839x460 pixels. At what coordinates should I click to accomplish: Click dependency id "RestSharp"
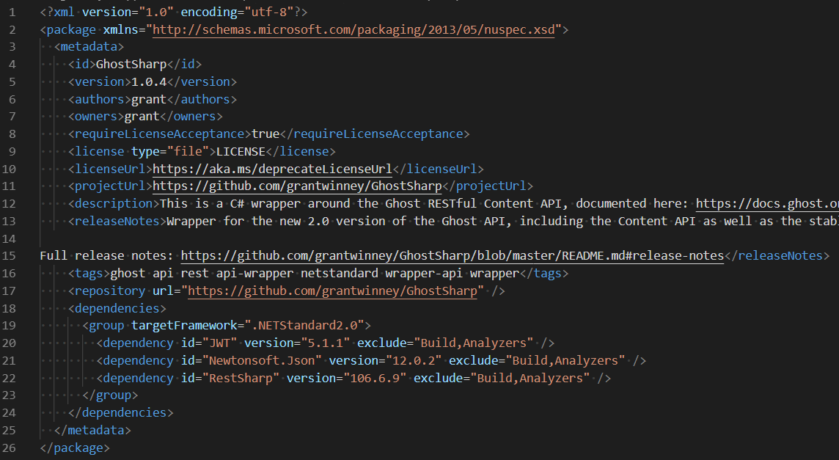pyautogui.click(x=241, y=378)
